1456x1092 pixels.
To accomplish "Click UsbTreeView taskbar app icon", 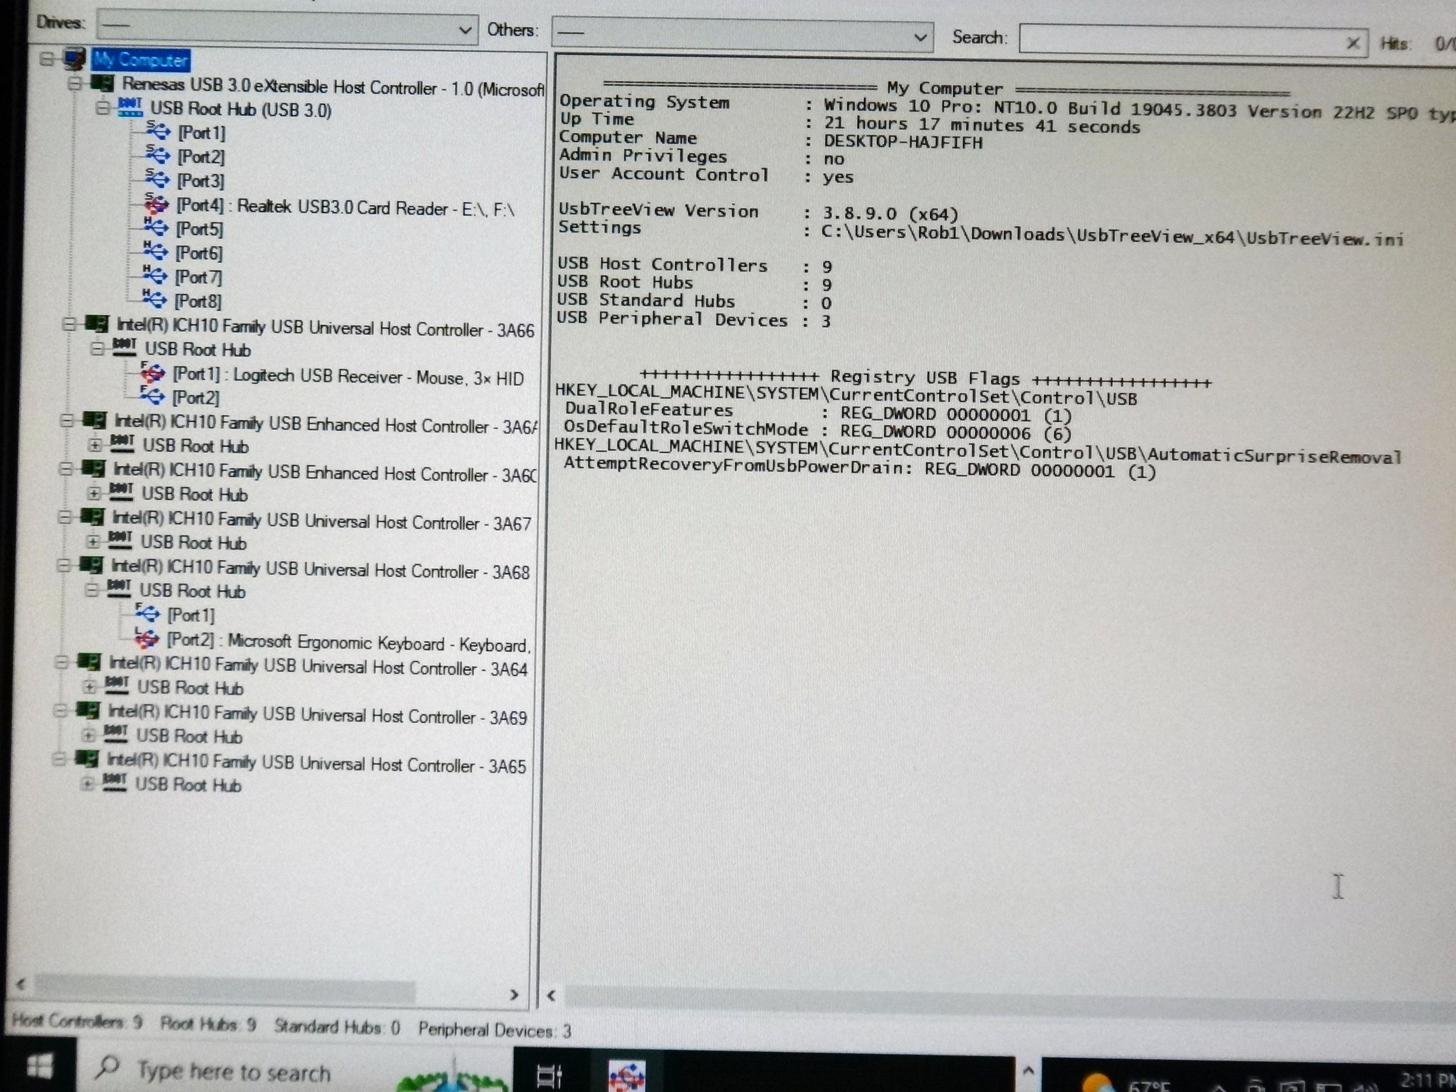I will click(627, 1076).
